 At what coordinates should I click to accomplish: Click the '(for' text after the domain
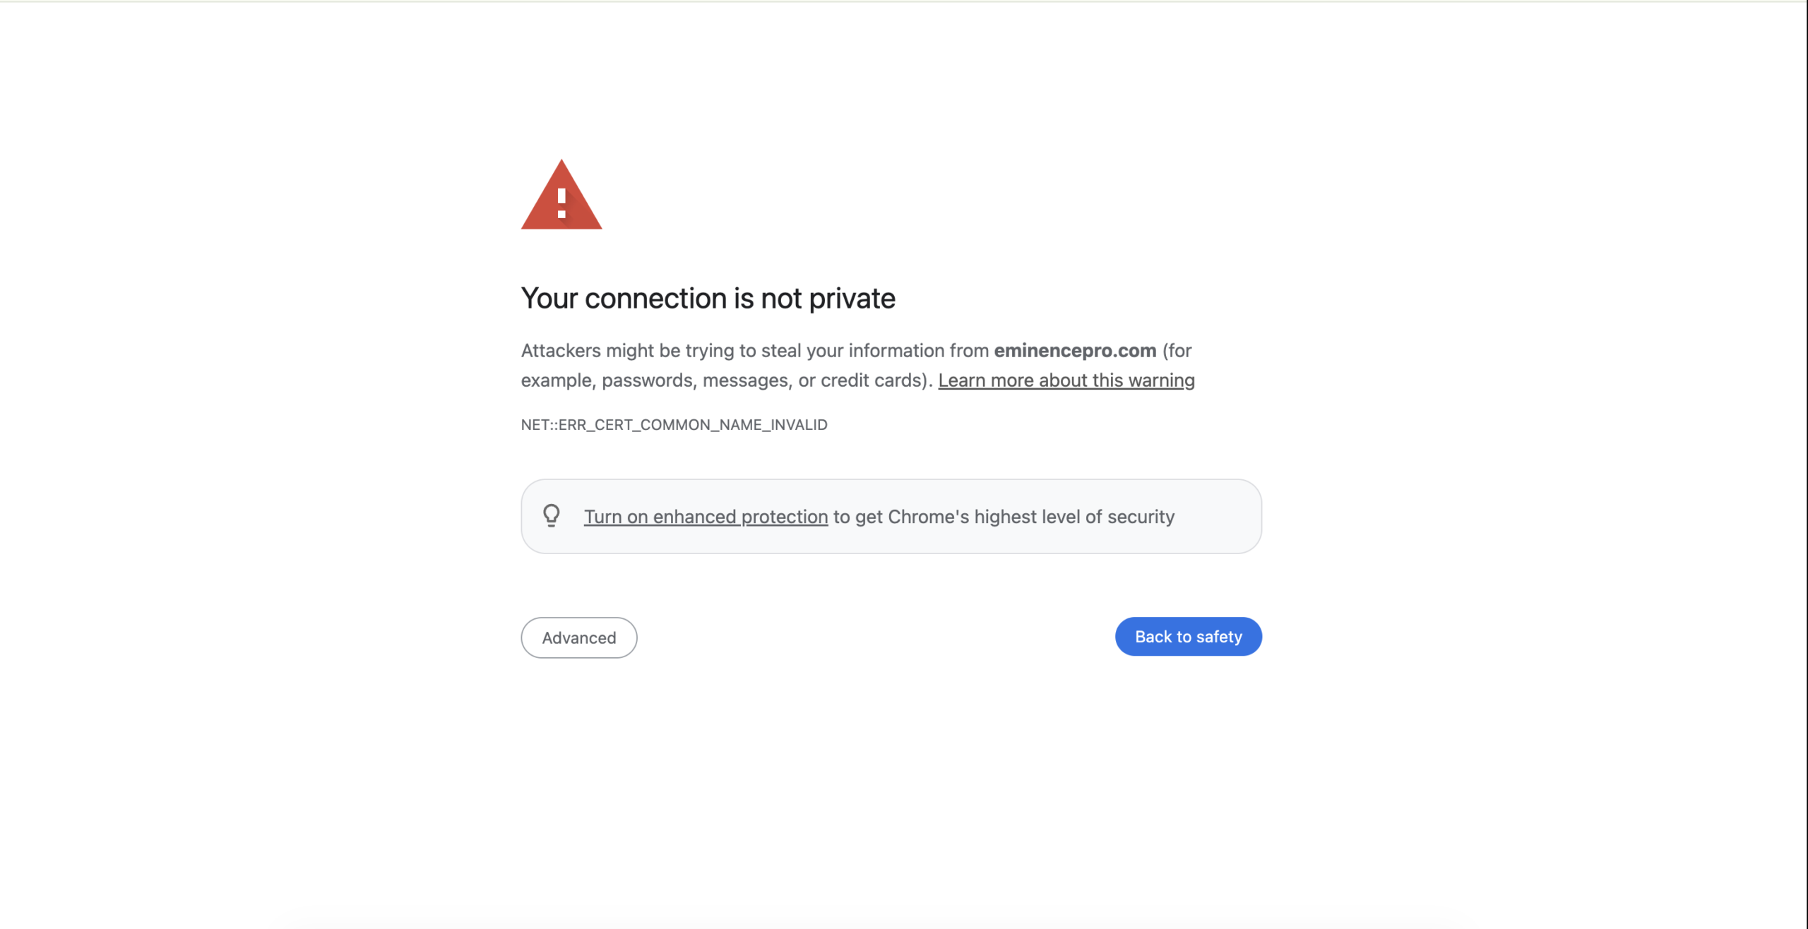1177,351
